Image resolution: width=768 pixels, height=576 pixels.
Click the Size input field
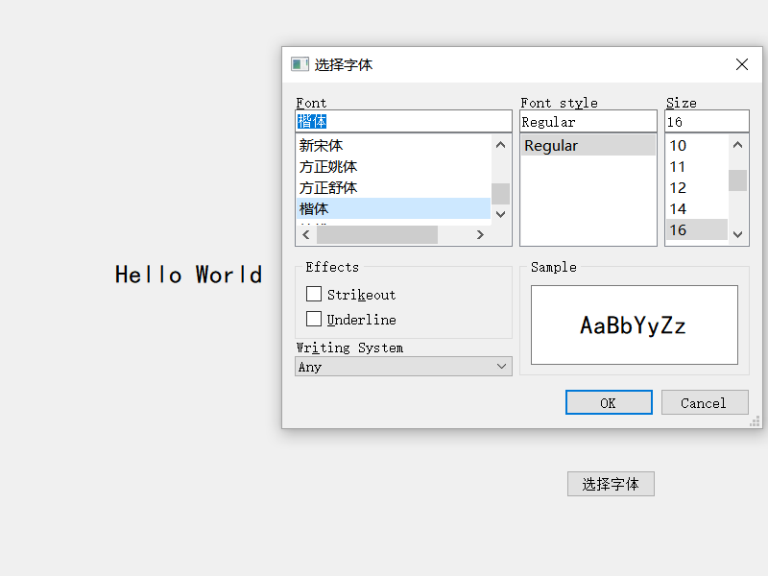click(x=707, y=122)
